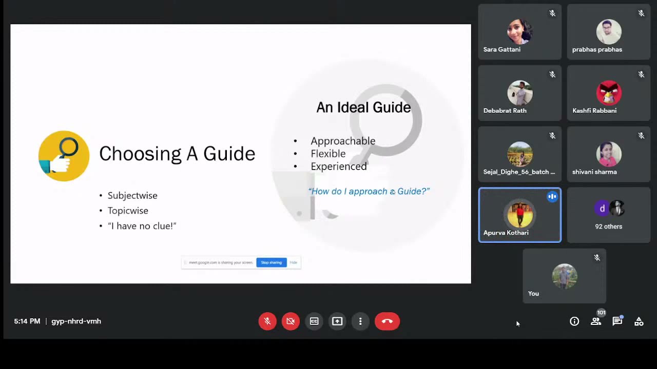Click the 'Choosing A Guide' slide title

tap(177, 154)
